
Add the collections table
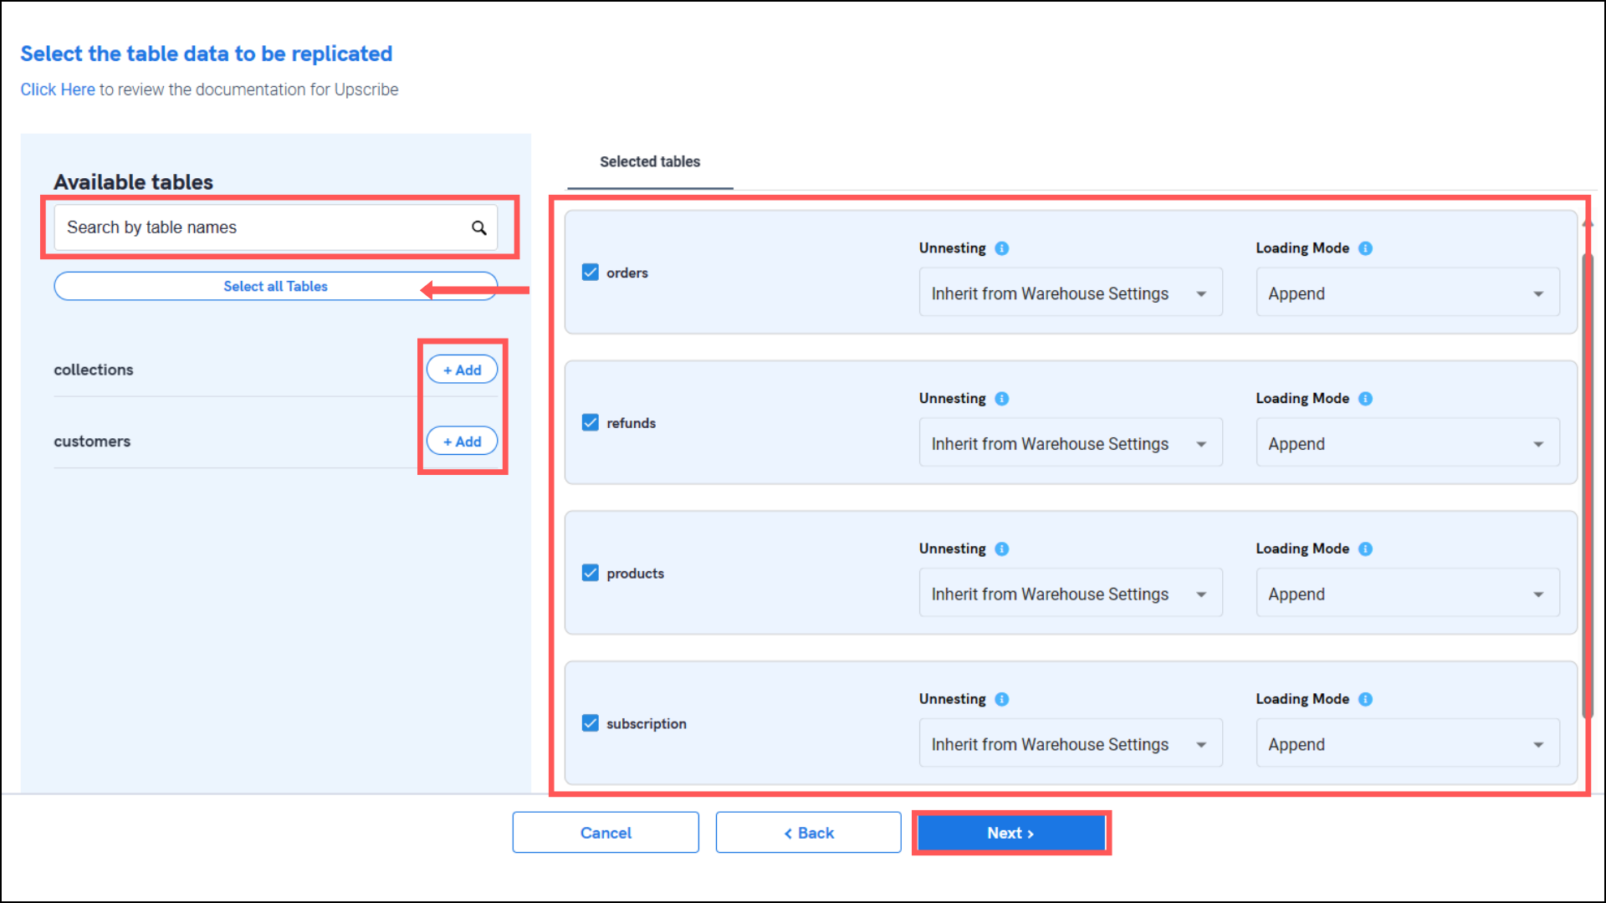462,370
